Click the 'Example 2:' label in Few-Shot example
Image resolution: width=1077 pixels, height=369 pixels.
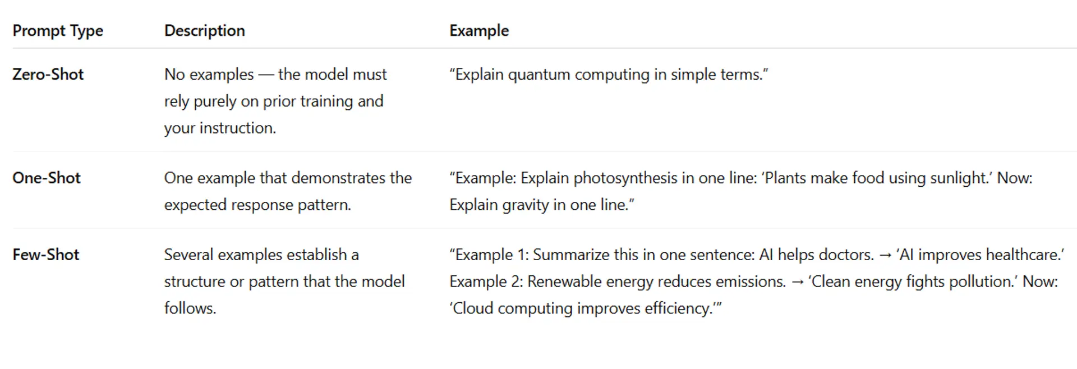point(486,282)
